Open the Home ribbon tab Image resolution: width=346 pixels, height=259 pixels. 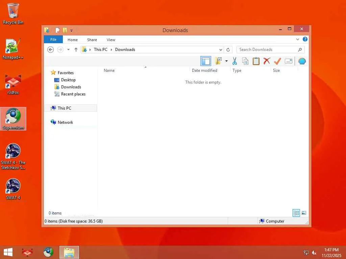(73, 40)
